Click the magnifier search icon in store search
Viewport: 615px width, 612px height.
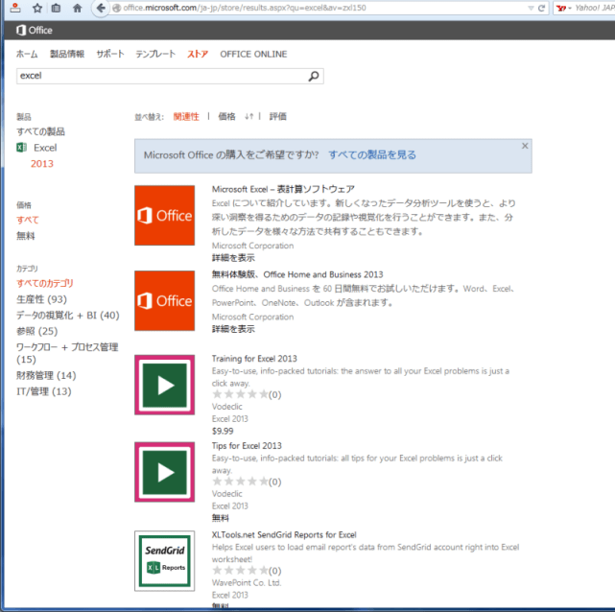pos(314,76)
